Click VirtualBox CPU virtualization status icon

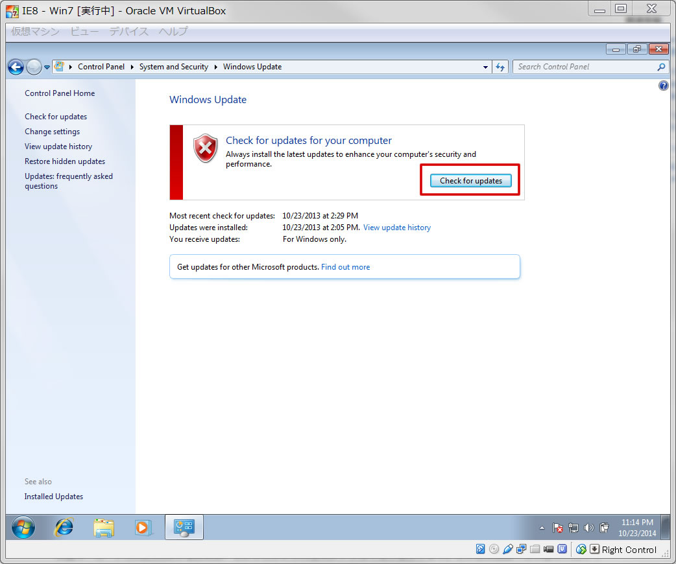pyautogui.click(x=562, y=549)
